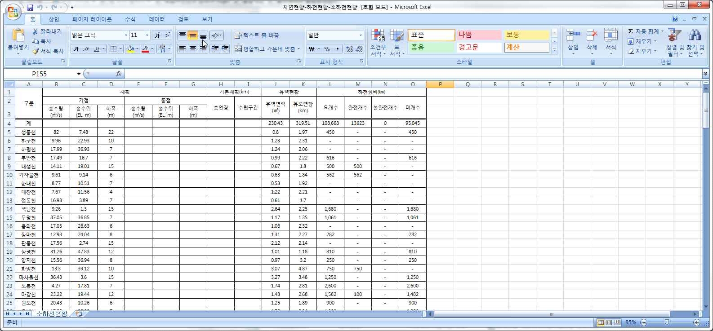
Task: Apply cell borders with the border icon
Action: coord(114,49)
